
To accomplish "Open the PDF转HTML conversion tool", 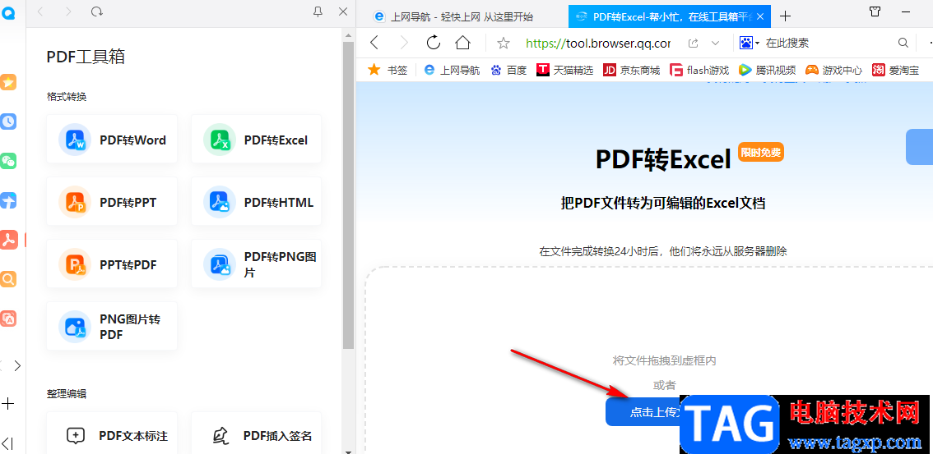I will point(256,202).
